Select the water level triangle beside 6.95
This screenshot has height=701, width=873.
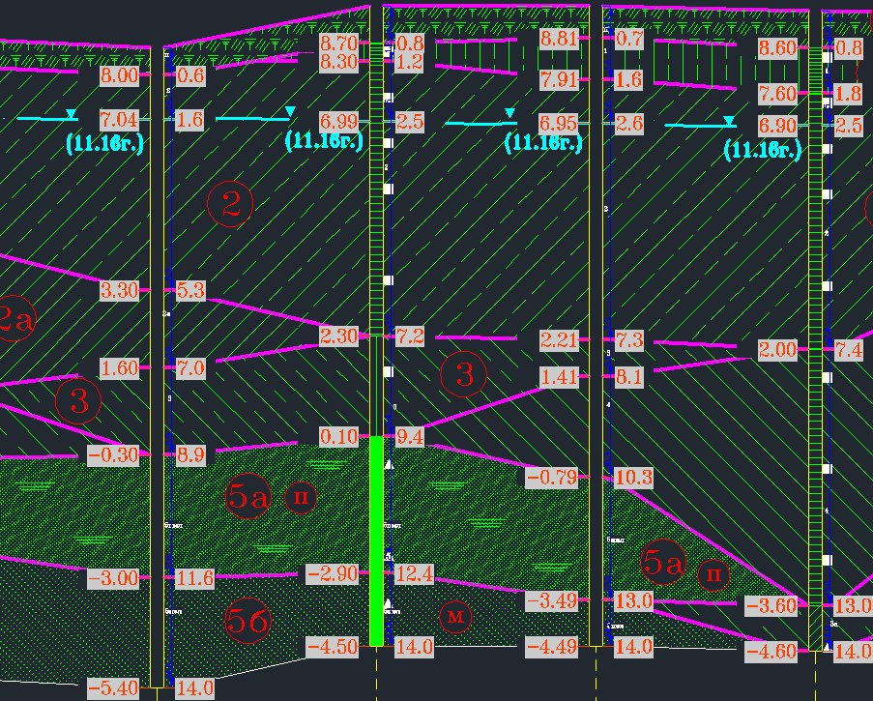pos(509,116)
